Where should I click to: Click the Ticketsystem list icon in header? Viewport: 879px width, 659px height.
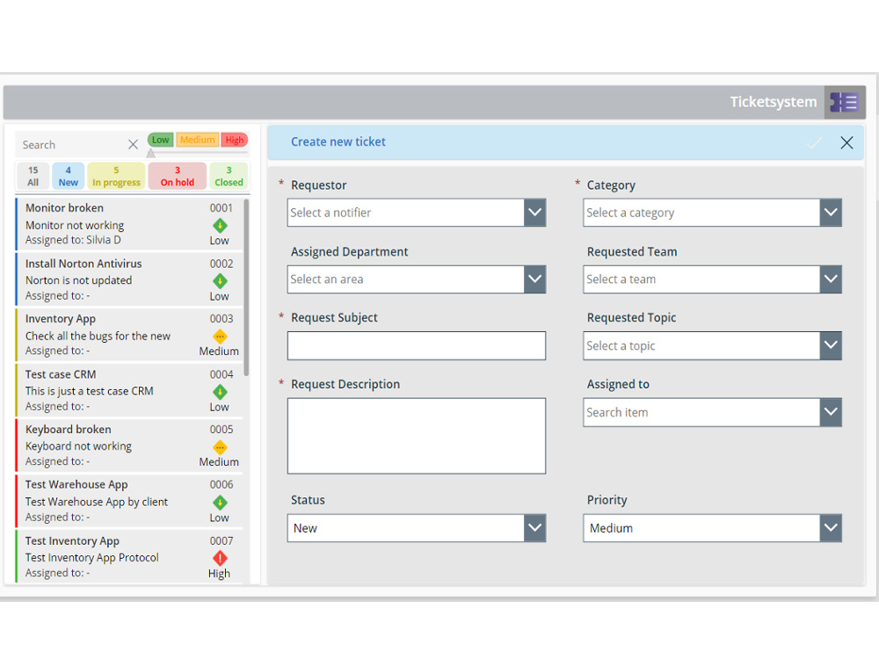click(x=844, y=103)
